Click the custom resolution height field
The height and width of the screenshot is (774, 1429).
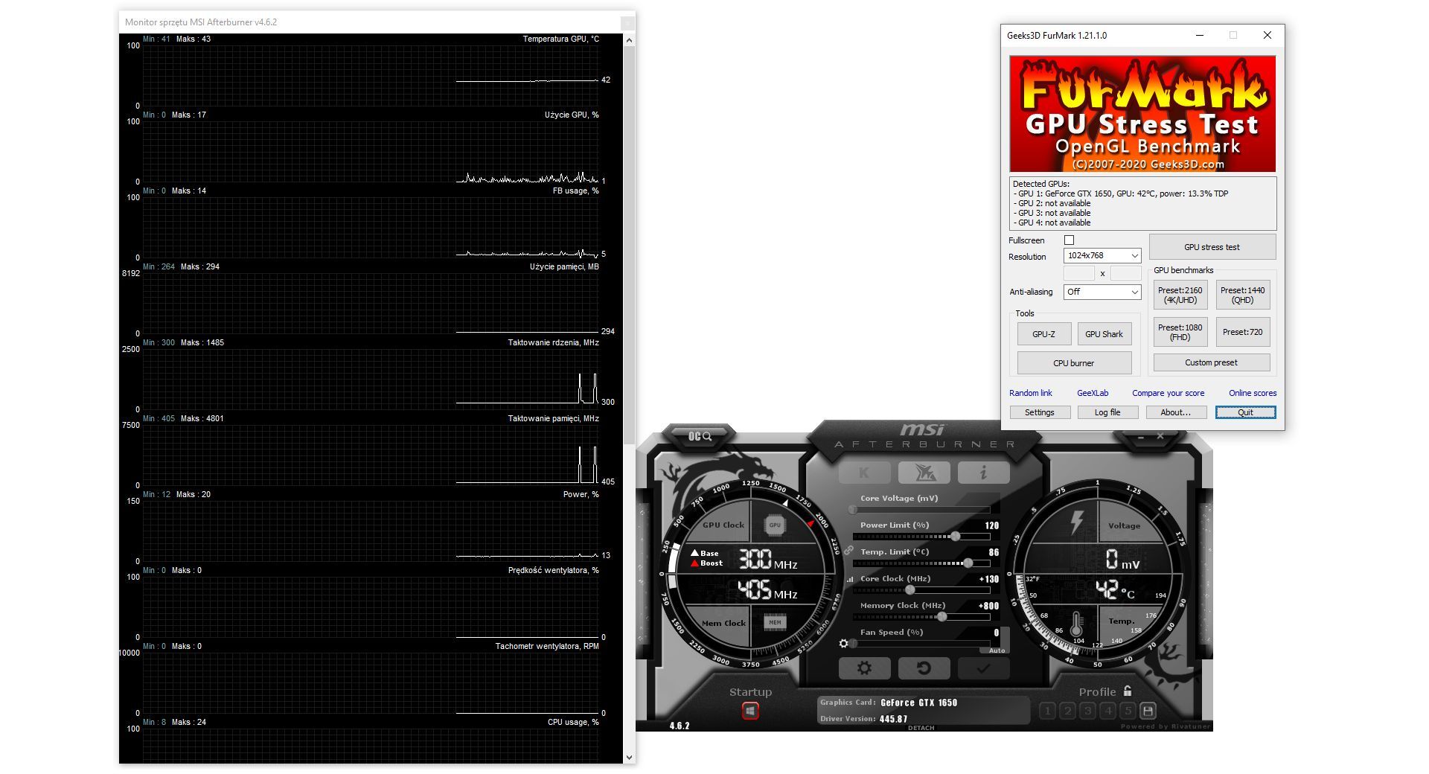pos(1125,273)
